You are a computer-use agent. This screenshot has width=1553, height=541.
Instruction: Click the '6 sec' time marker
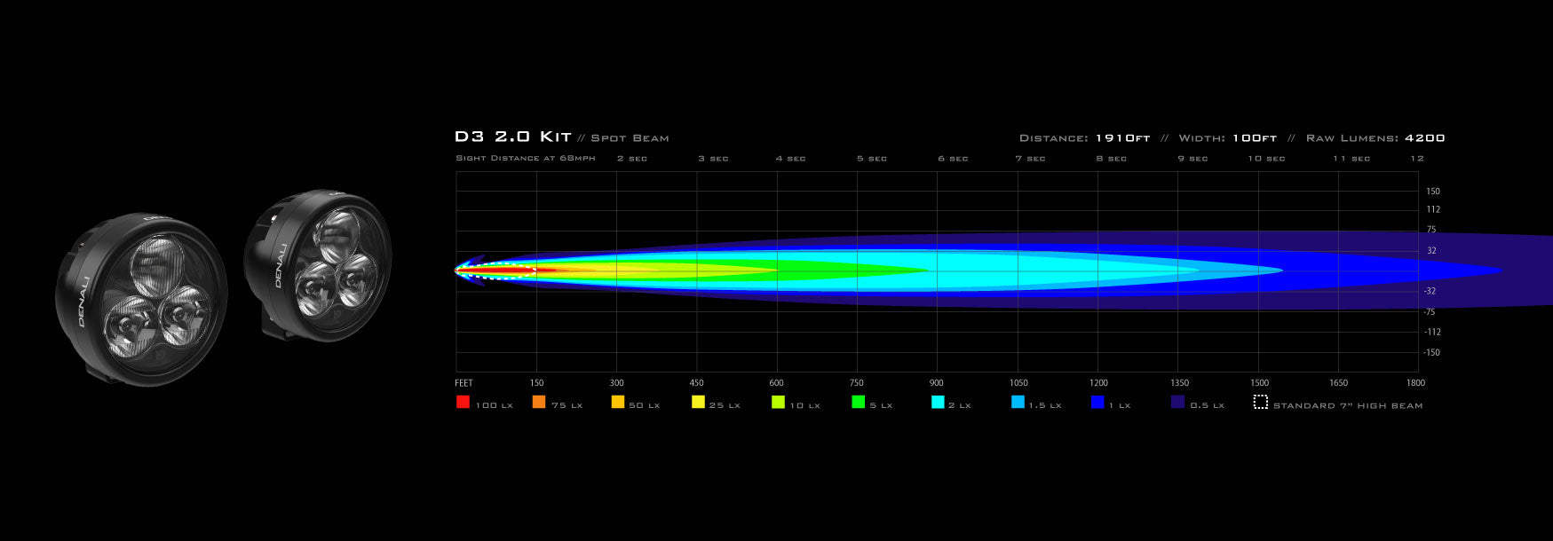pyautogui.click(x=953, y=158)
